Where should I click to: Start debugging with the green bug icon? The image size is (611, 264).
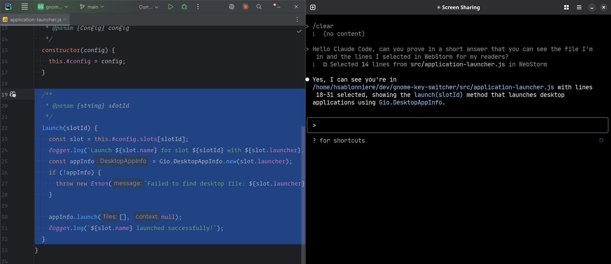184,7
